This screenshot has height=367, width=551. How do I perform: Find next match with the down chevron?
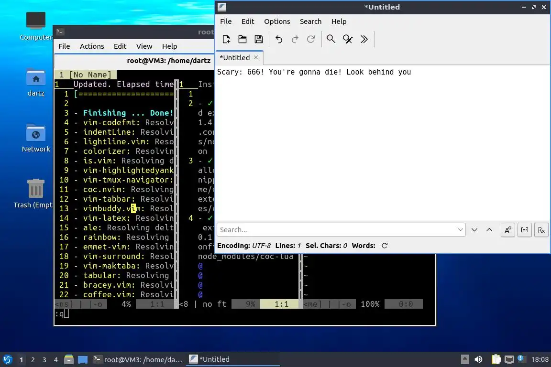(474, 230)
